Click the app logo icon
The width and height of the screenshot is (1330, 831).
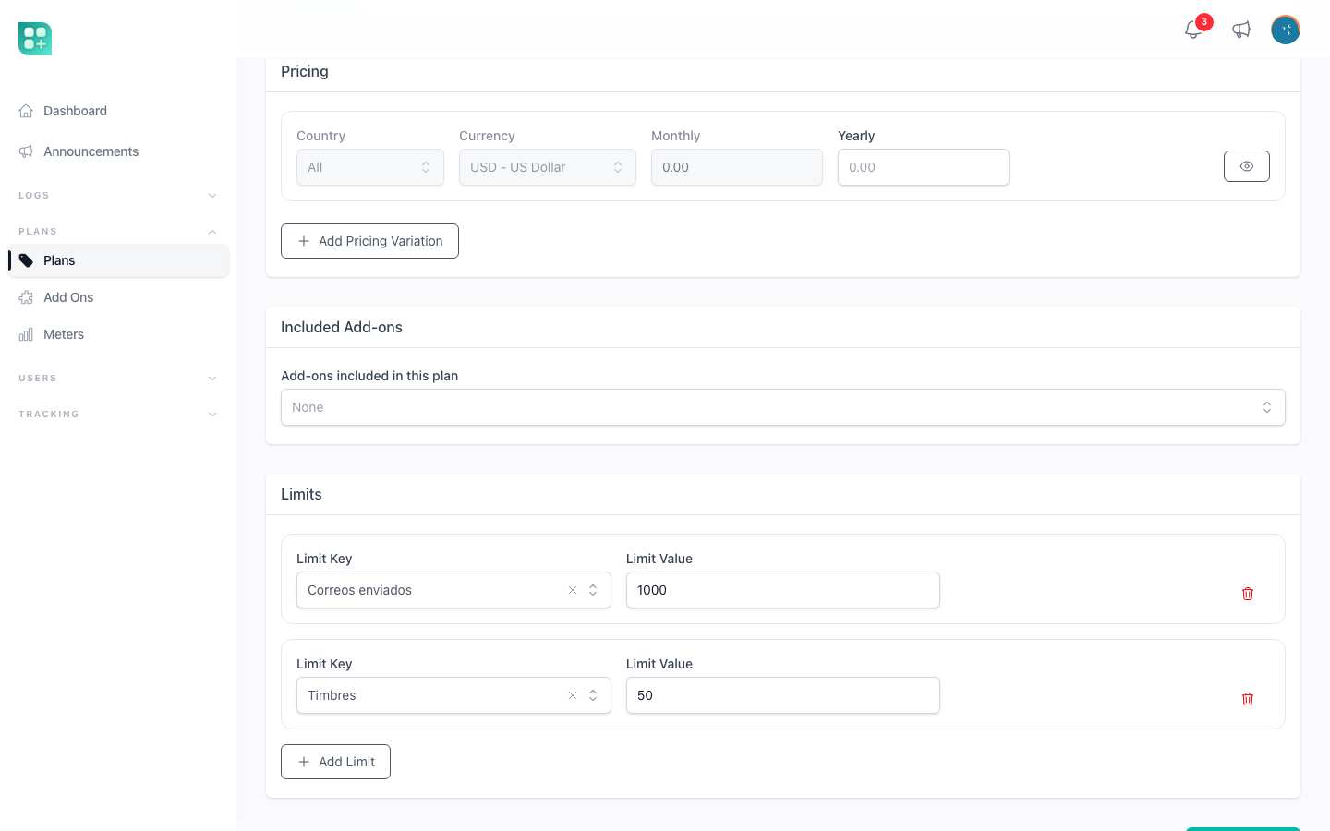pyautogui.click(x=35, y=39)
